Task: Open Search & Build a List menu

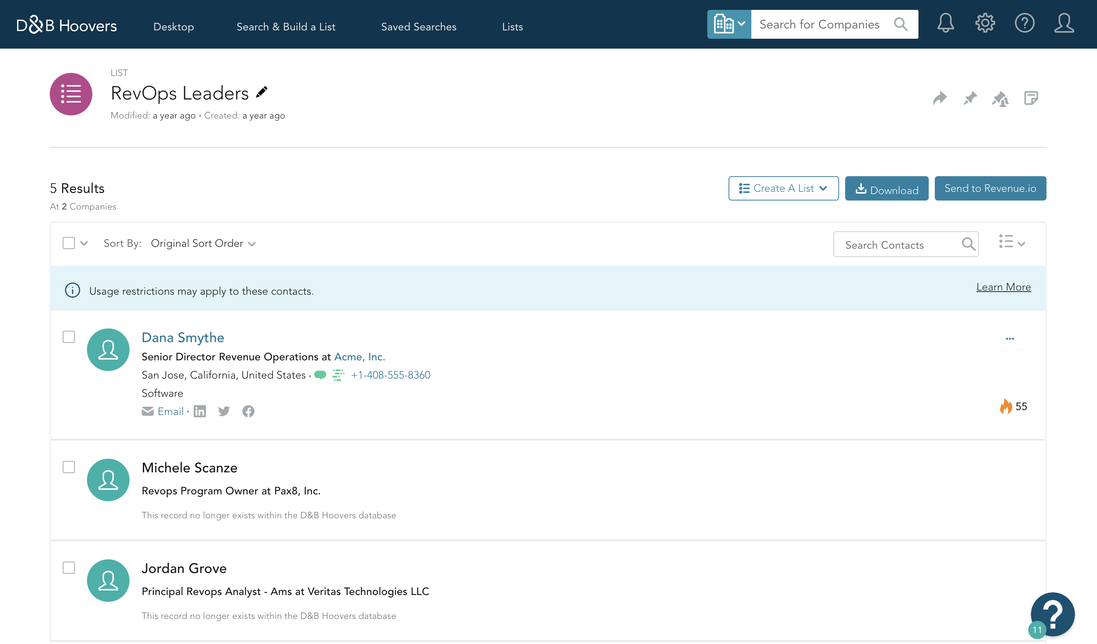Action: [286, 27]
